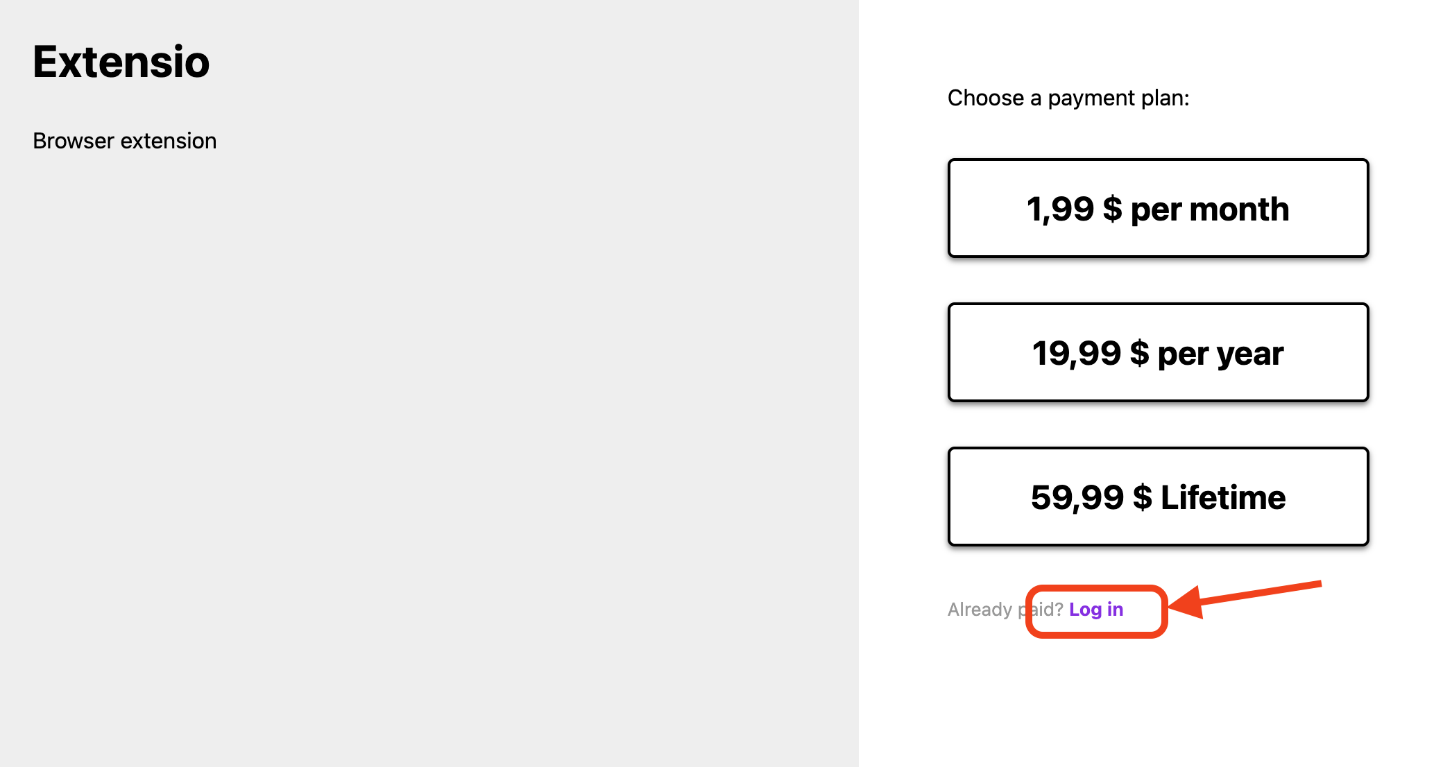
Task: Click the Browser extension label
Action: (x=124, y=141)
